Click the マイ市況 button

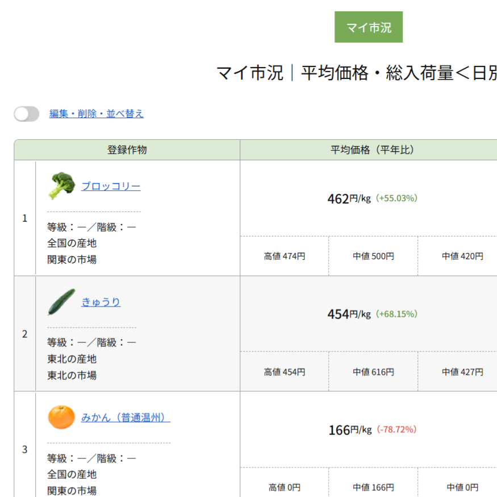(369, 27)
